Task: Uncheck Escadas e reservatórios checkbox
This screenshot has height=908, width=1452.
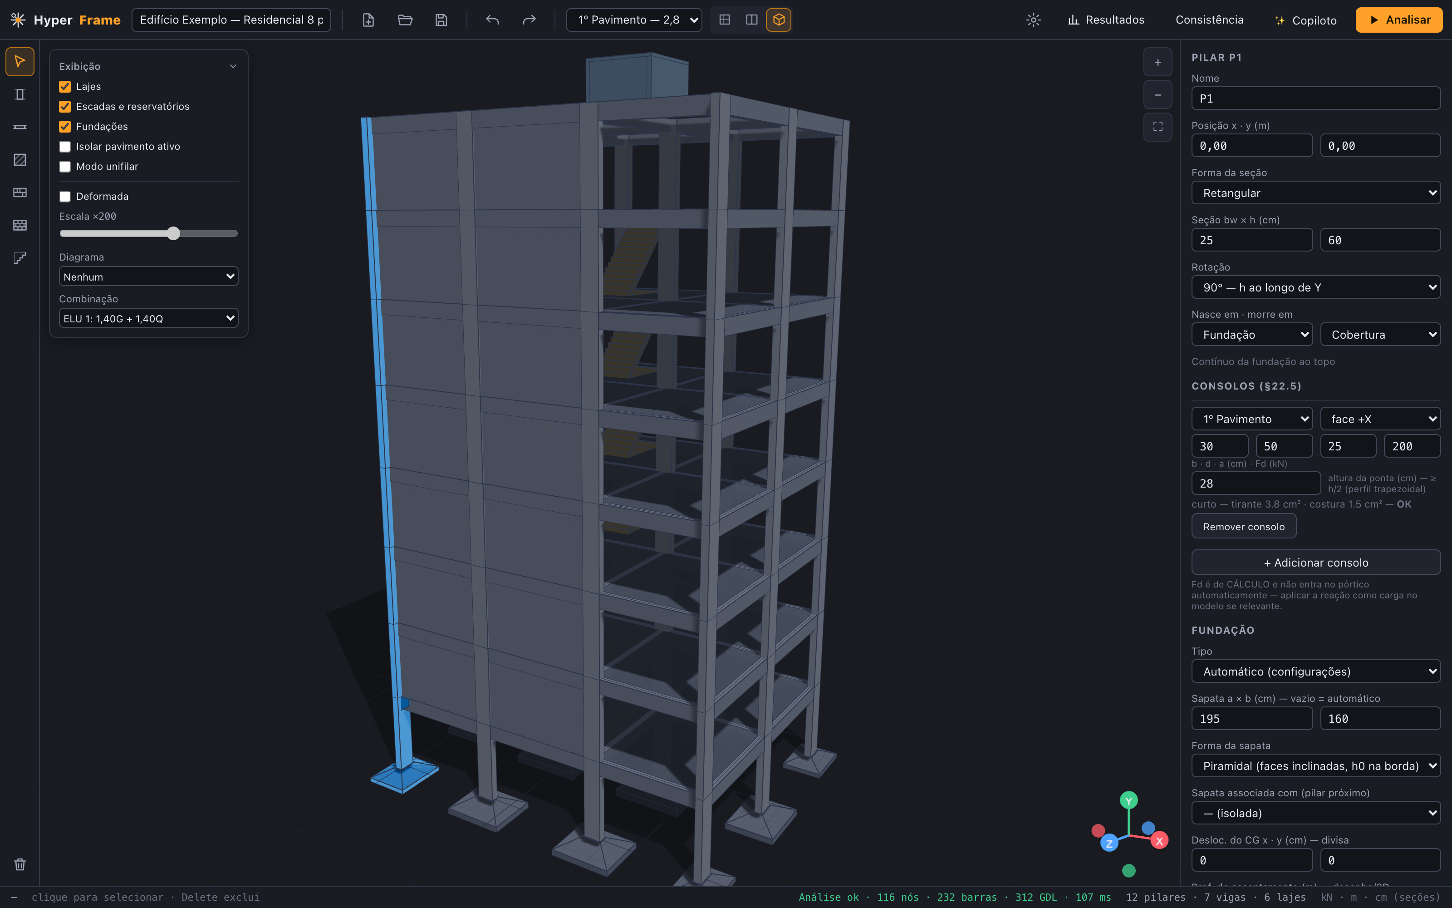Action: pos(65,106)
